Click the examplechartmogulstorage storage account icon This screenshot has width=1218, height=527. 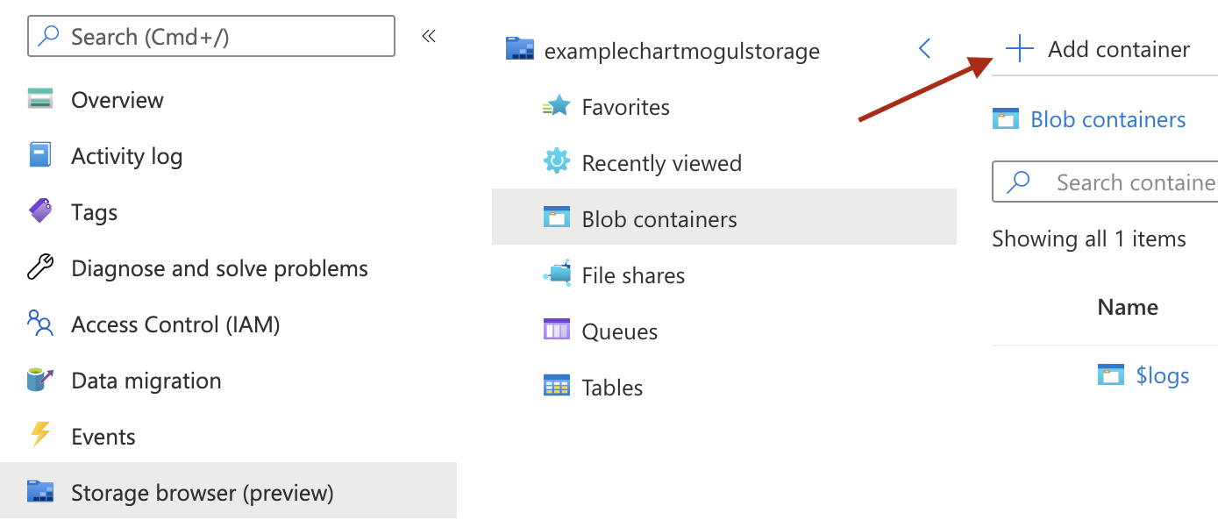(x=520, y=50)
